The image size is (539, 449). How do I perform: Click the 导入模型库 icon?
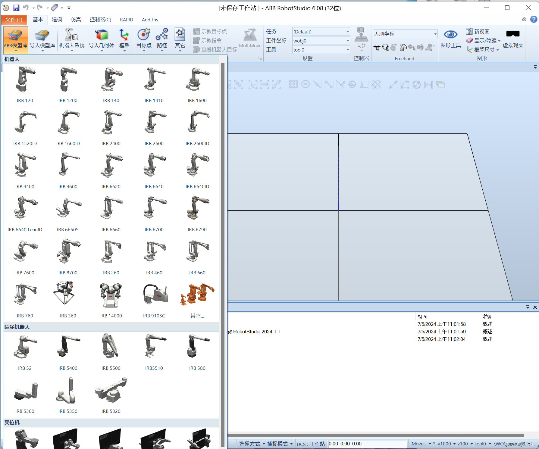42,39
